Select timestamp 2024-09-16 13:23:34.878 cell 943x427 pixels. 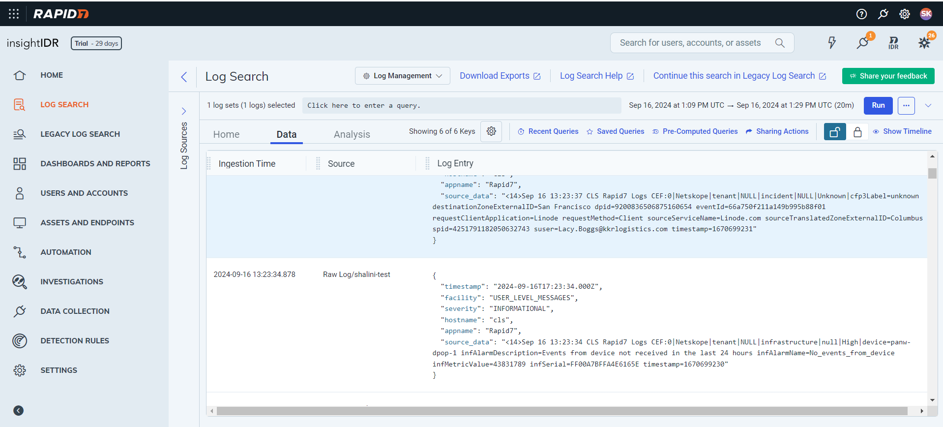pos(254,274)
